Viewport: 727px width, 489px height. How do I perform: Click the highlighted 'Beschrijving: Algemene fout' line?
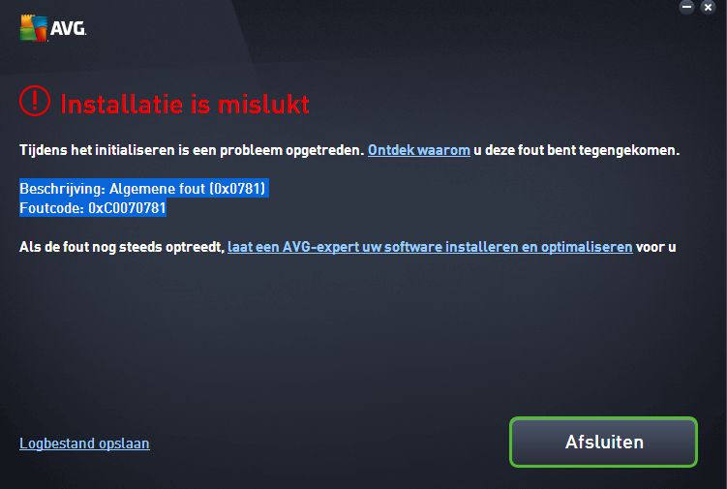pyautogui.click(x=143, y=189)
